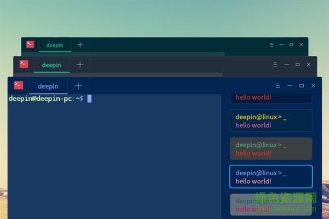Screen dimensions: 329x219
Task: Close the rearmost terminal window
Action: pos(301,45)
